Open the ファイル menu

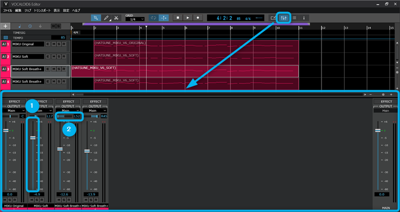coord(7,10)
